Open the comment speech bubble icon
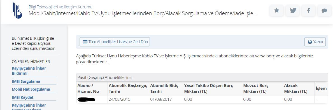This screenshot has width=333, height=110. click(x=324, y=10)
